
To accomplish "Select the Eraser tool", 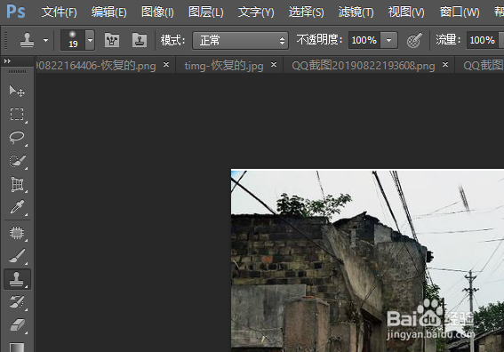I will pos(17,325).
